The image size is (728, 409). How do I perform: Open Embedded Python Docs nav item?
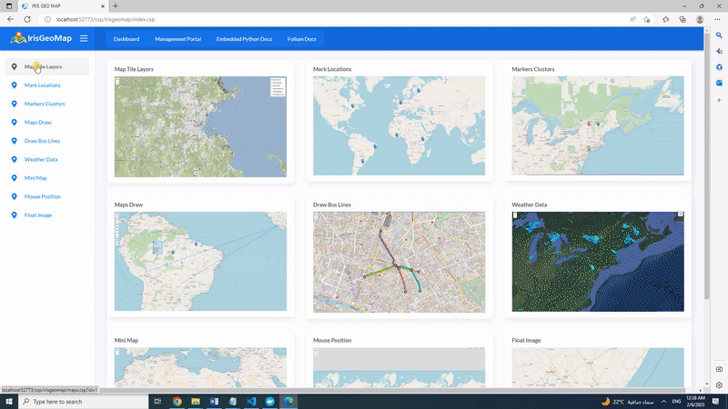[244, 39]
